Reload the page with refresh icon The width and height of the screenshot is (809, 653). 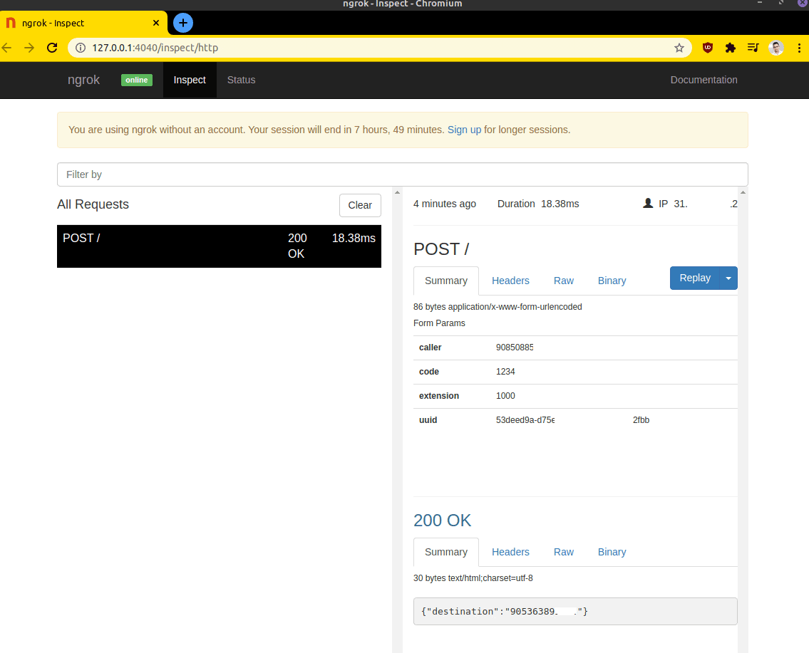[x=51, y=48]
